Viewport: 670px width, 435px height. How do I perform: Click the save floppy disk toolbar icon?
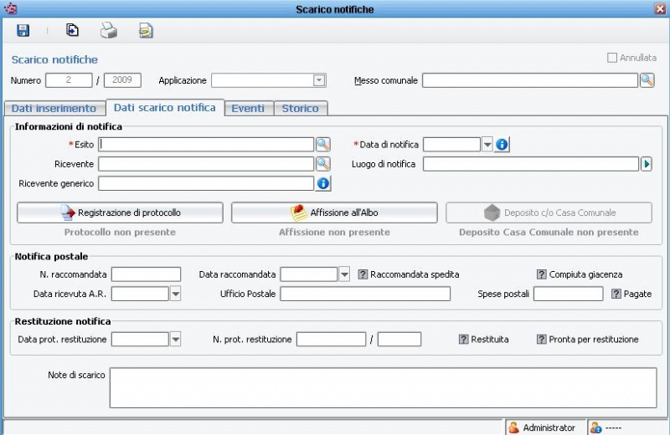[x=23, y=31]
